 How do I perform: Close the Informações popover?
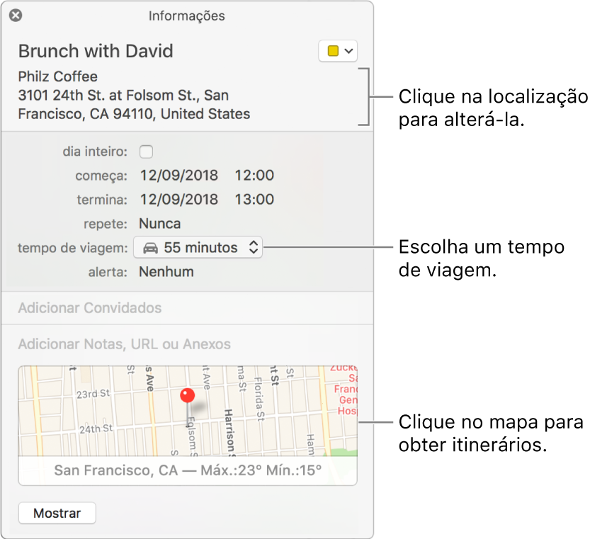point(15,15)
